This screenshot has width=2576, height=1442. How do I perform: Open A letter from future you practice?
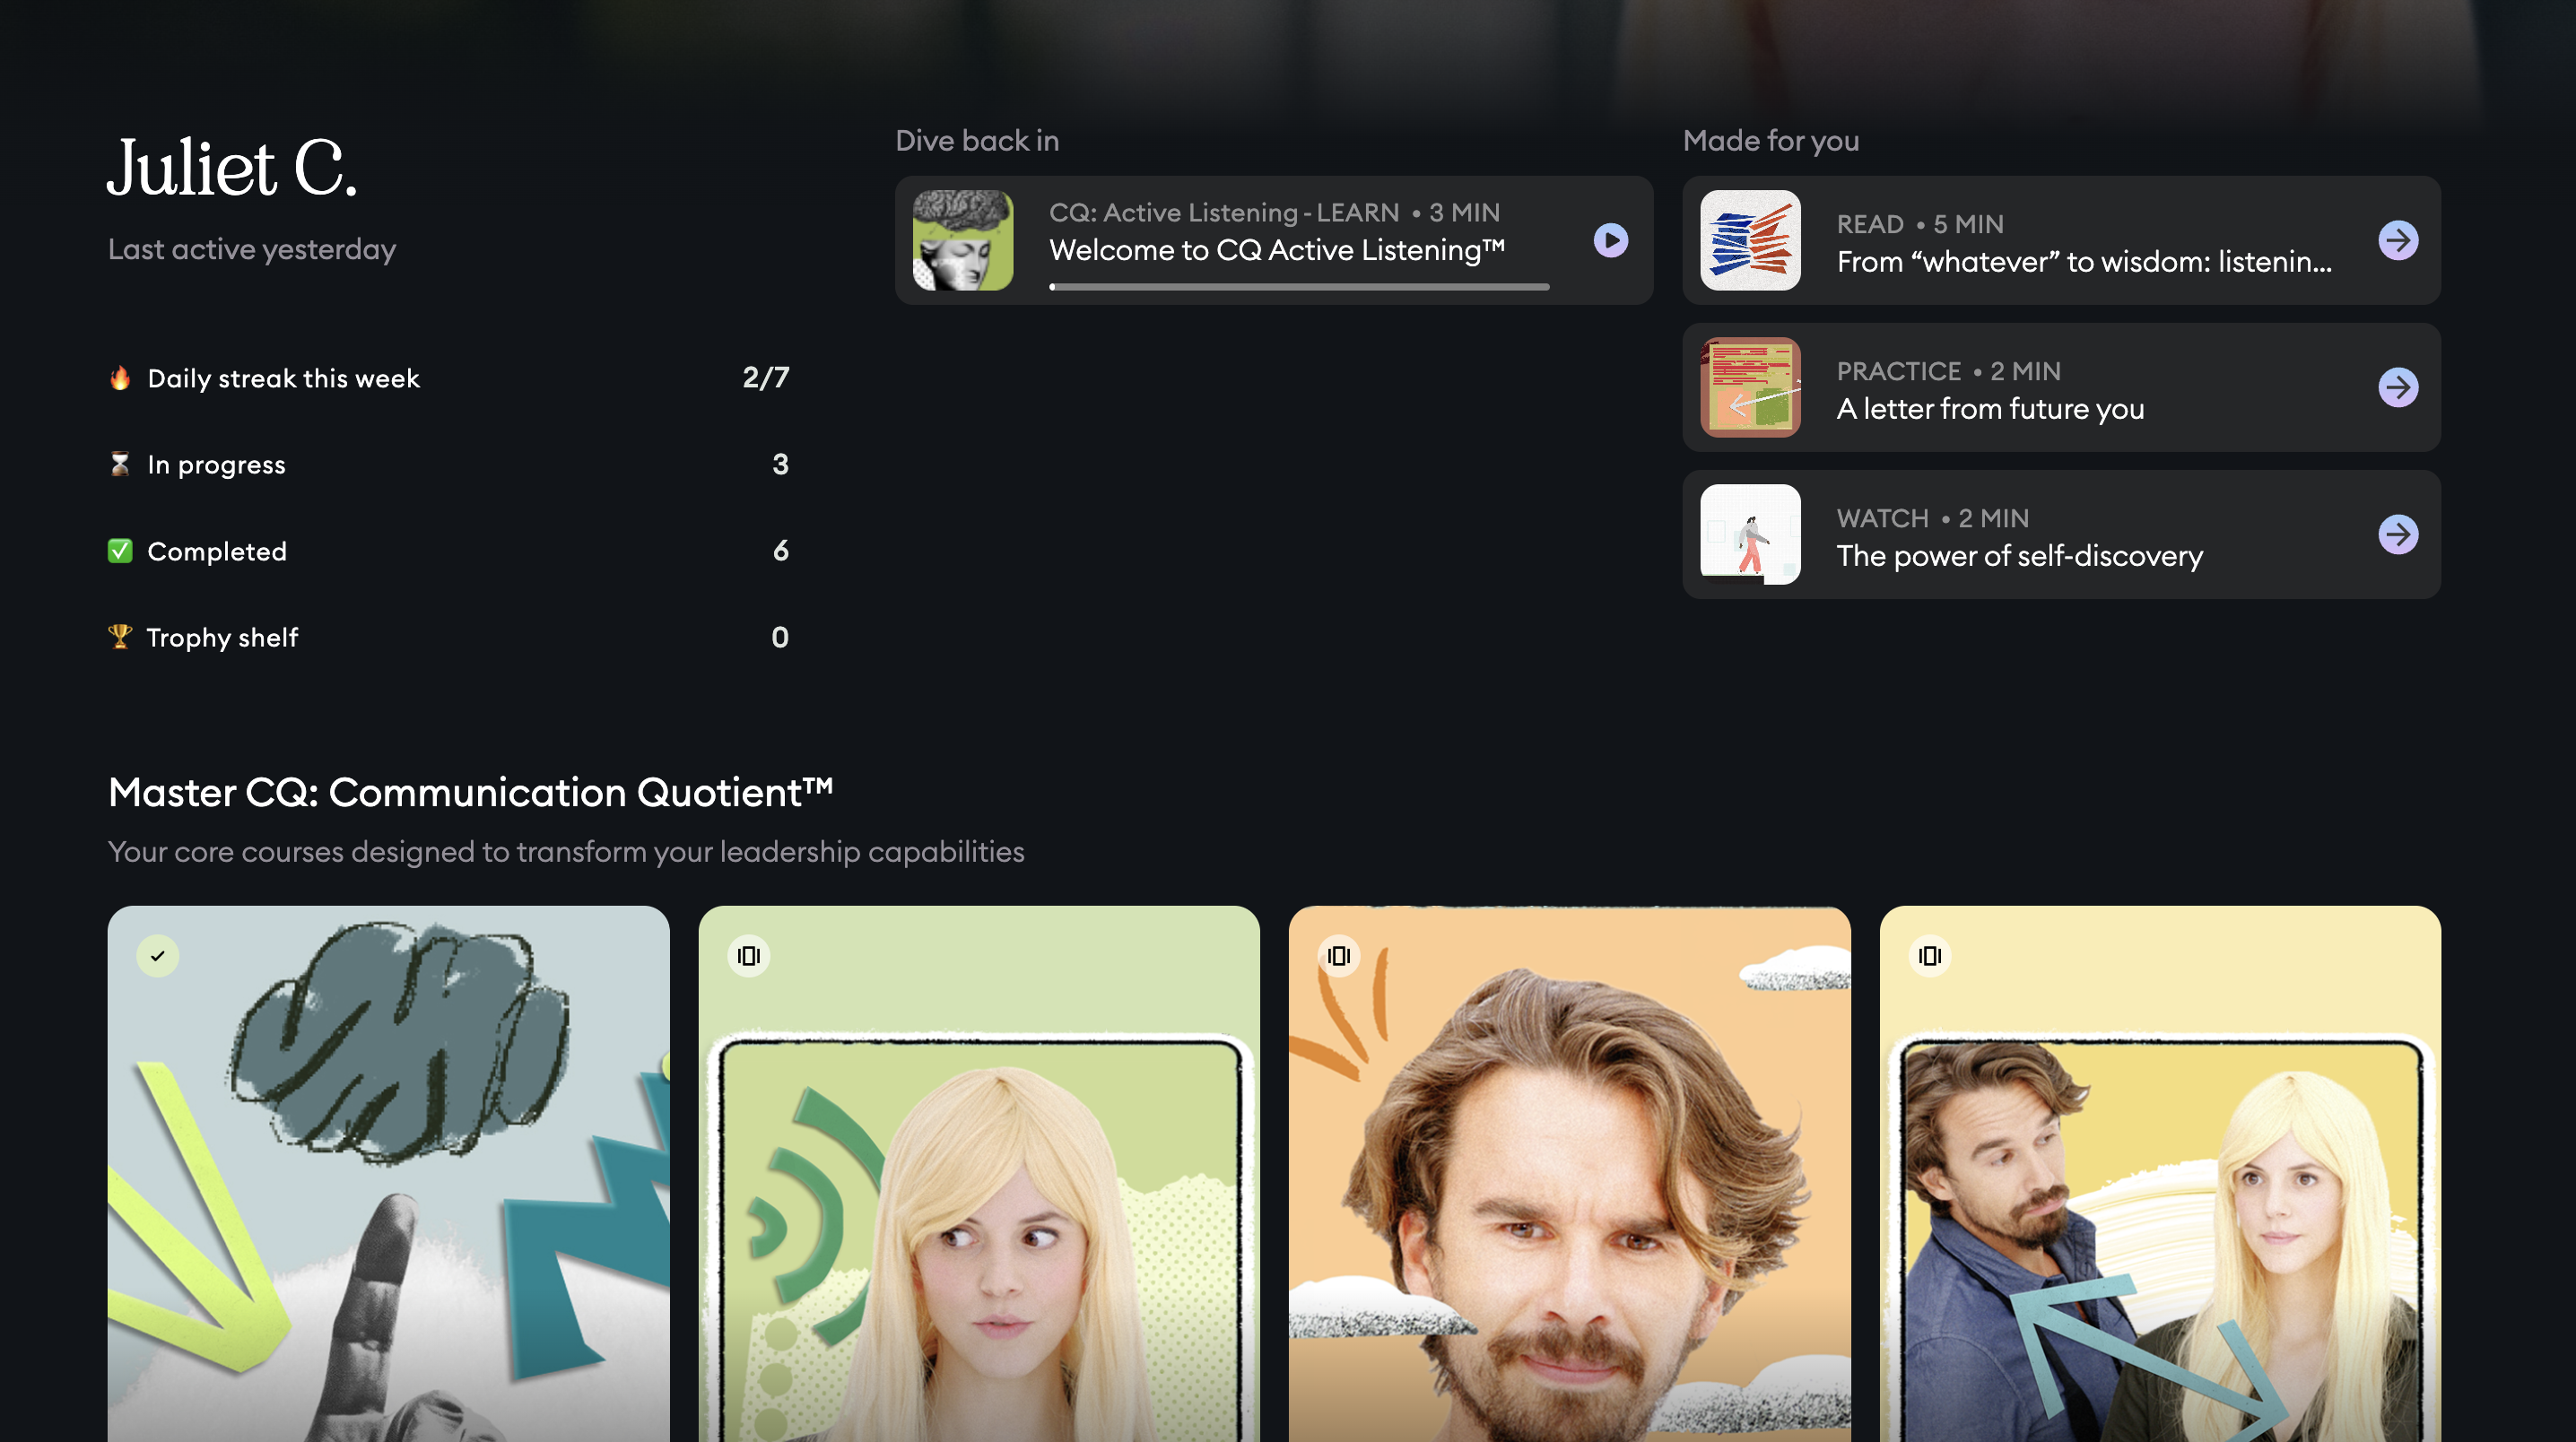coord(1990,409)
